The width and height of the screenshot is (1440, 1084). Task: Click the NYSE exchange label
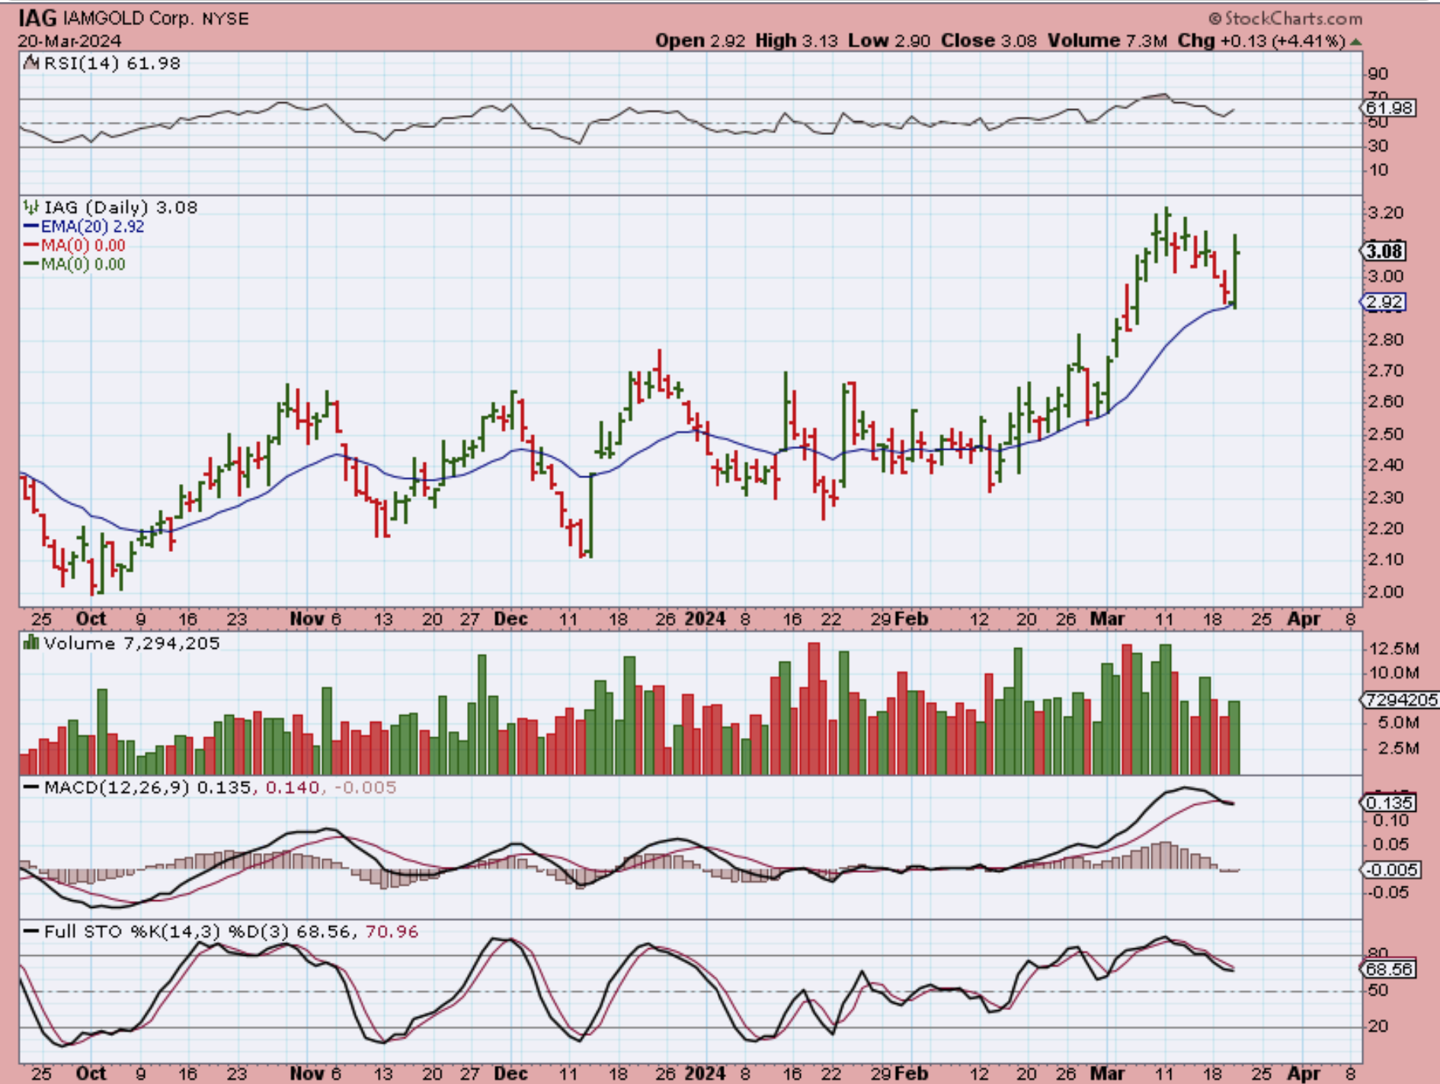coord(226,18)
